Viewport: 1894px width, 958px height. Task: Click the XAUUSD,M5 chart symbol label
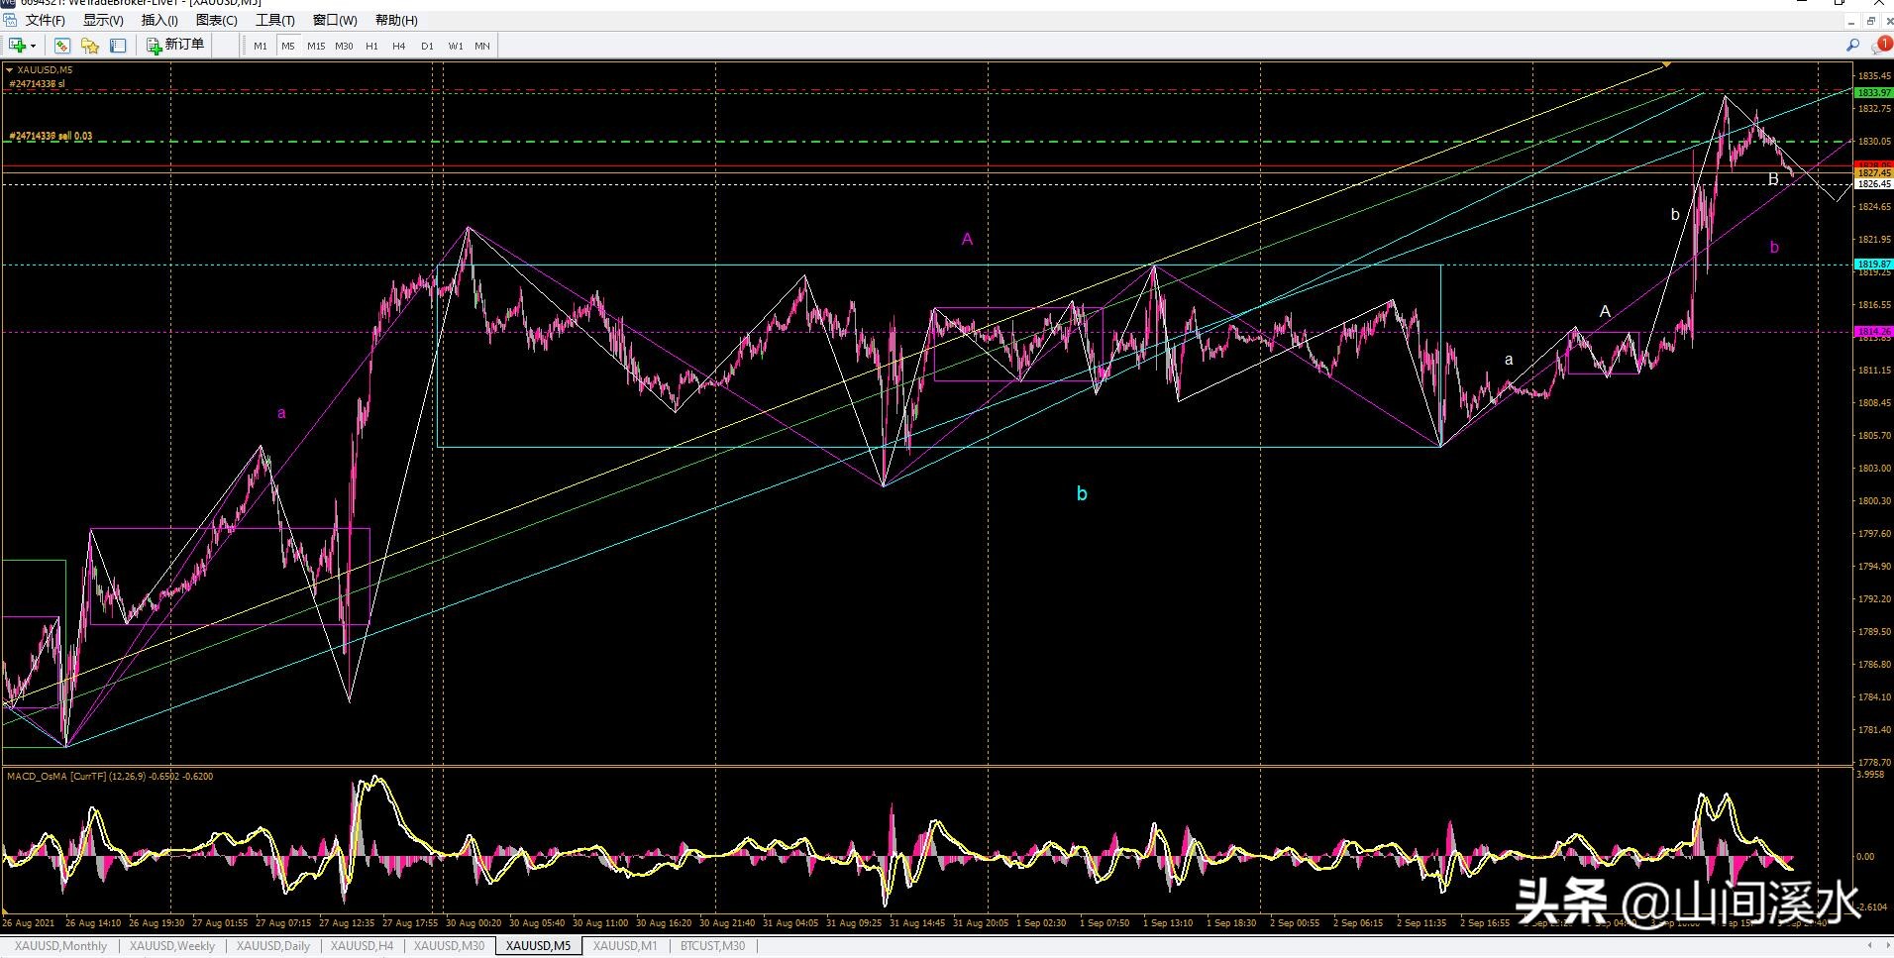45,69
